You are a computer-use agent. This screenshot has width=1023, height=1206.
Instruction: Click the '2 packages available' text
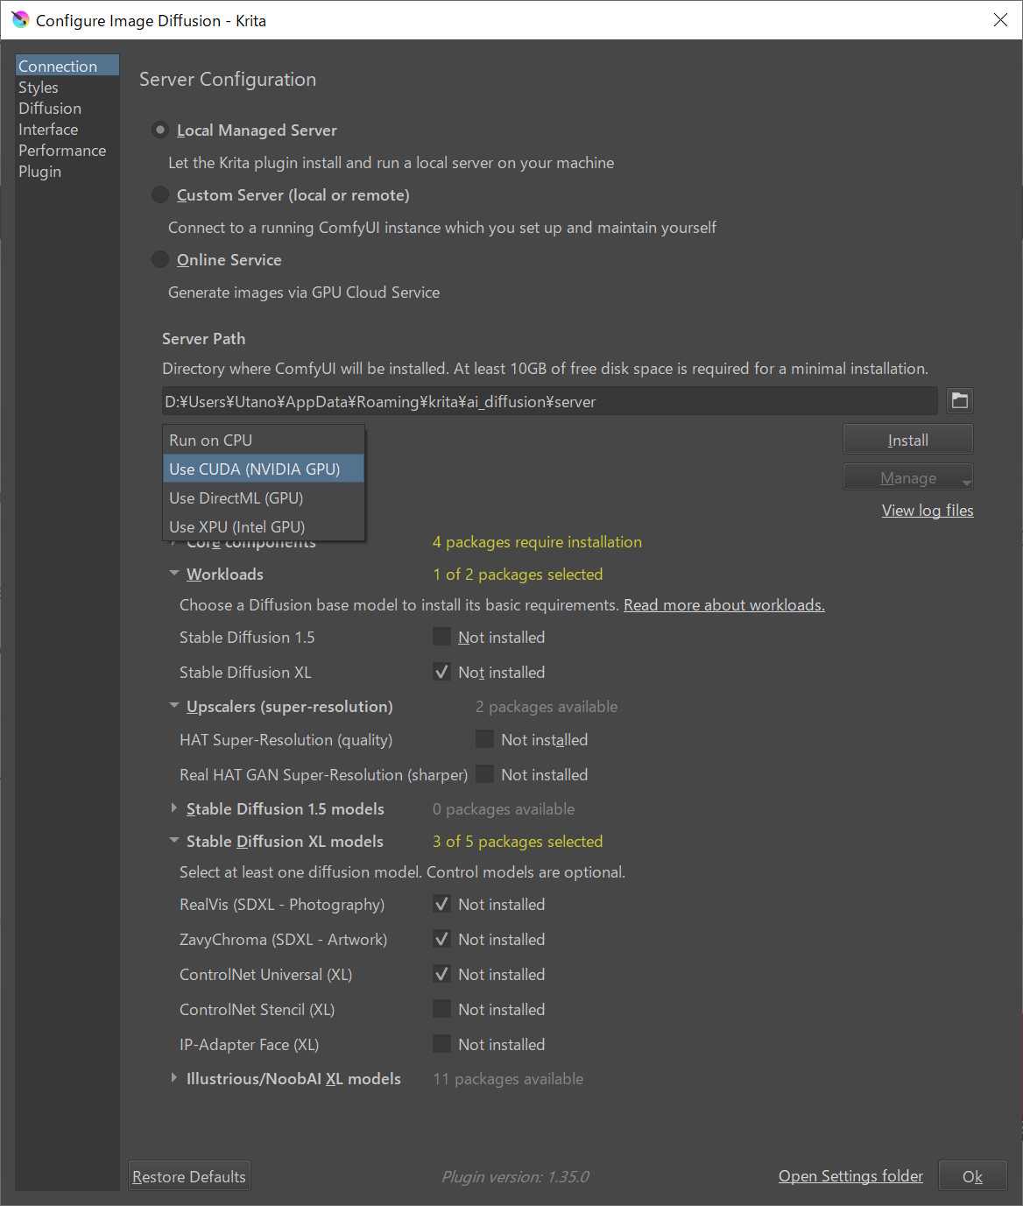point(547,707)
